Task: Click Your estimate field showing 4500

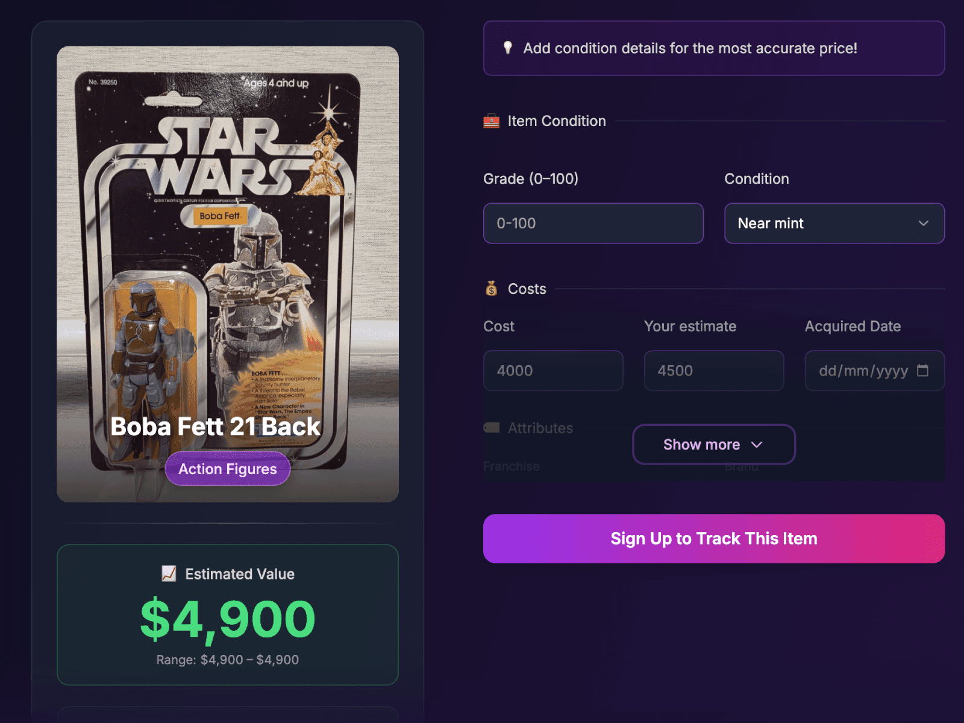Action: coord(713,371)
